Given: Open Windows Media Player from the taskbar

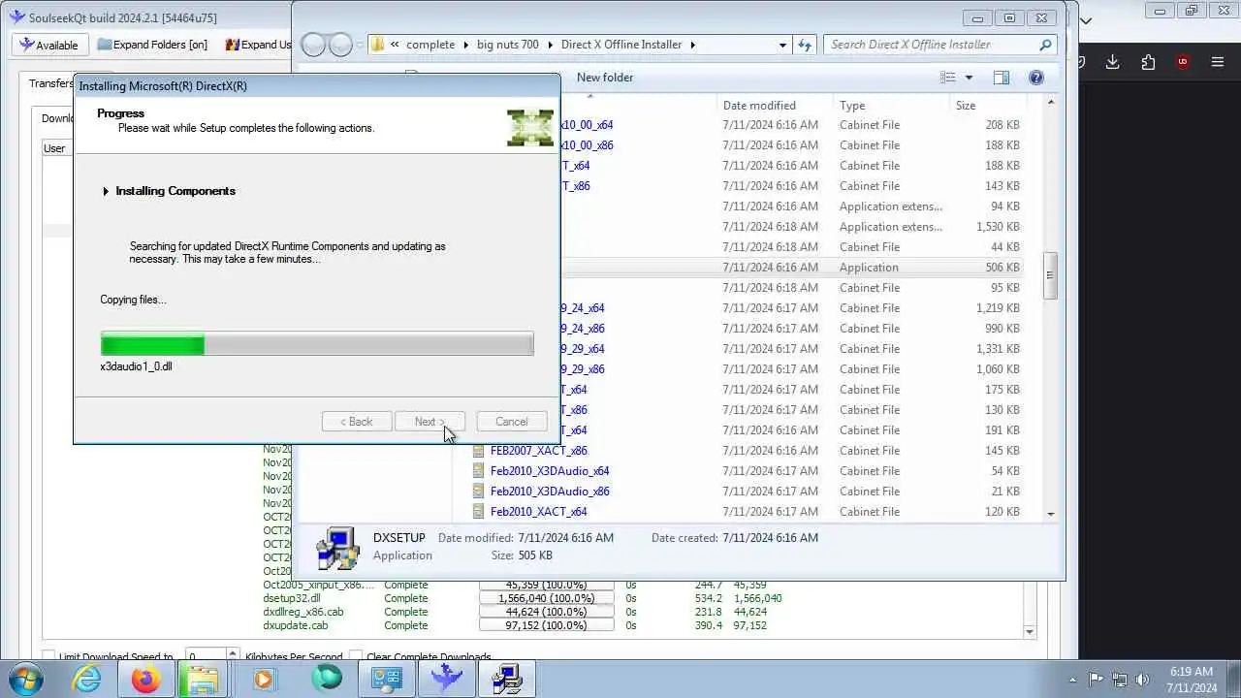Looking at the screenshot, I should (x=264, y=679).
